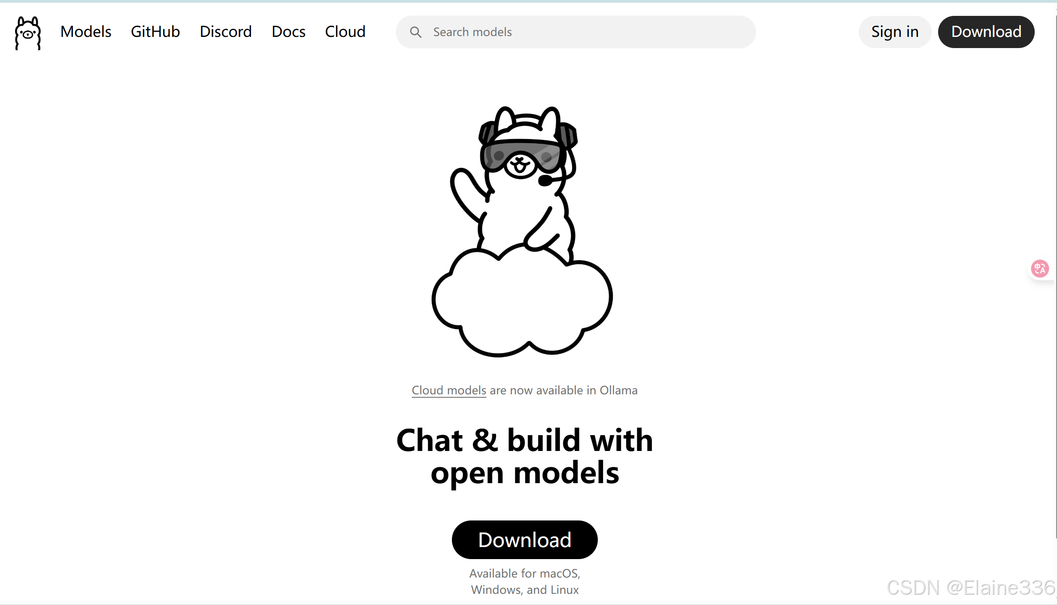Click the Ollama llama logo

pyautogui.click(x=28, y=33)
